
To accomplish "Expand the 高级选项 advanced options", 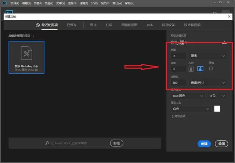I will pos(178,116).
